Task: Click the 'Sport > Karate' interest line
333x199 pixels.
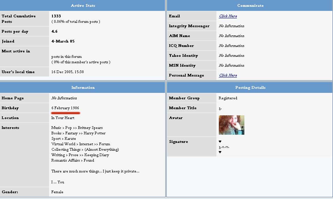Action: [63, 138]
